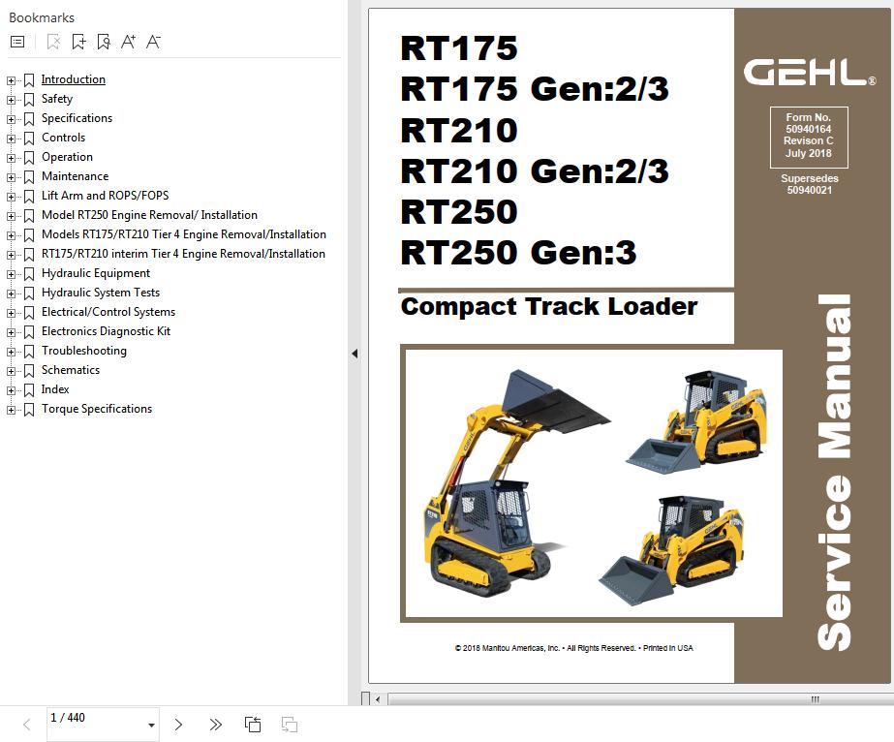
Task: Expand the Schematics bookmark node
Action: tap(11, 371)
